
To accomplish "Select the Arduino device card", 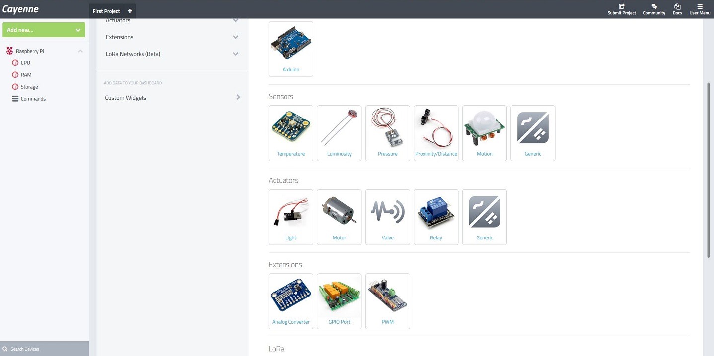I will click(x=290, y=49).
